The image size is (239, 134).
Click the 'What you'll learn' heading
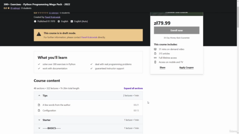(52, 58)
